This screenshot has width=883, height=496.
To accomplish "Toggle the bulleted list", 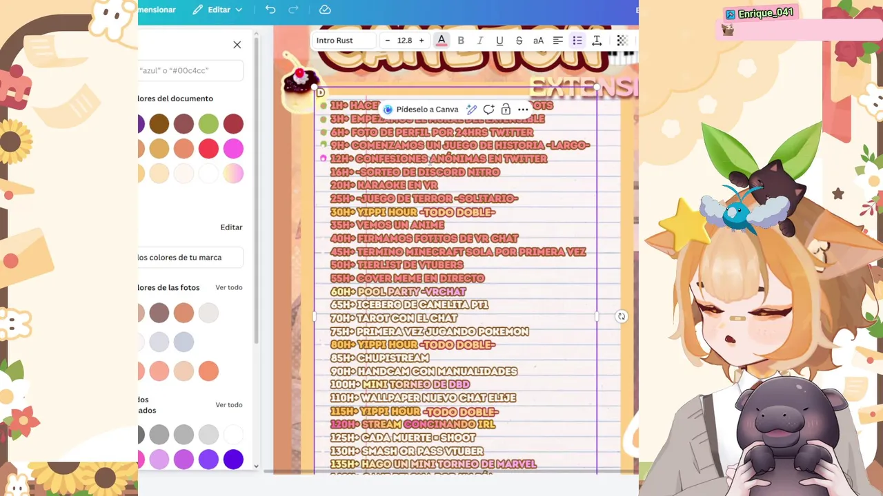I will [x=577, y=41].
